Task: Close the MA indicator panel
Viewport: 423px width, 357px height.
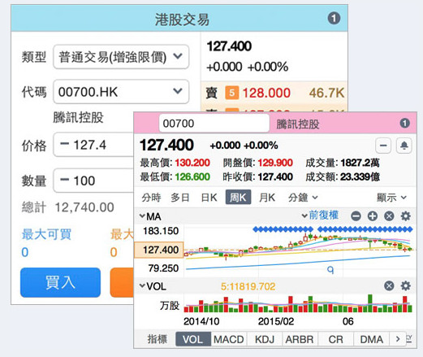Action: (x=389, y=216)
